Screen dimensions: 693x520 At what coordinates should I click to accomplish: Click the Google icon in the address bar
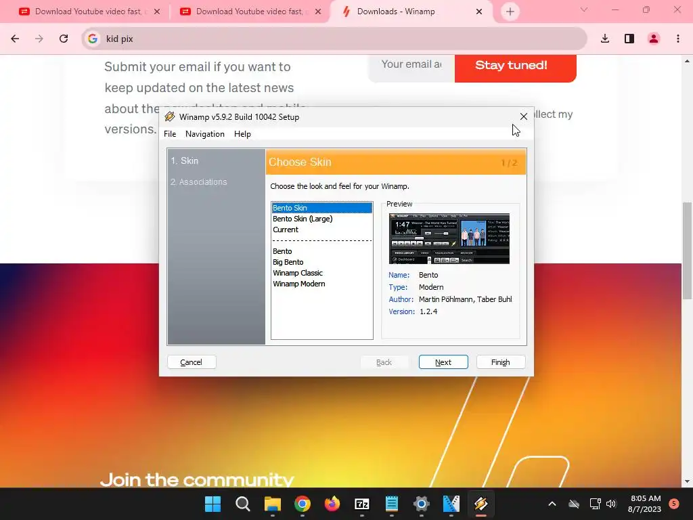click(x=92, y=39)
